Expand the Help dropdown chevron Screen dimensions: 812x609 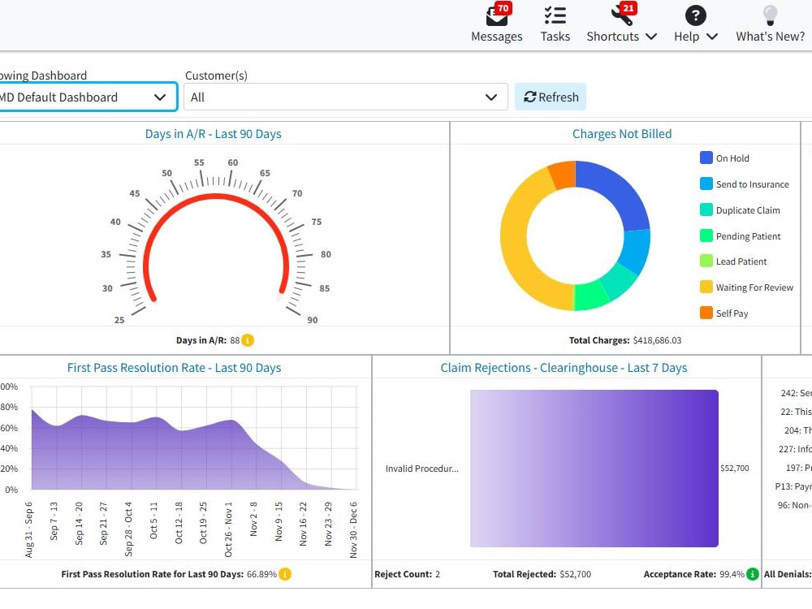[x=712, y=37]
